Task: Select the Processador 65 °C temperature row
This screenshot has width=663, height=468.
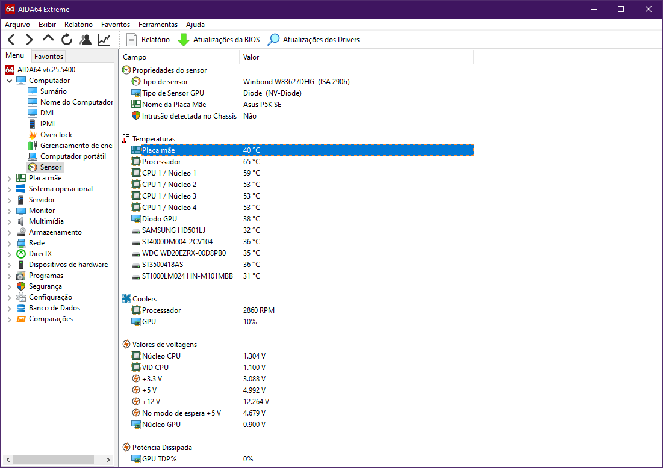Action: coord(302,162)
